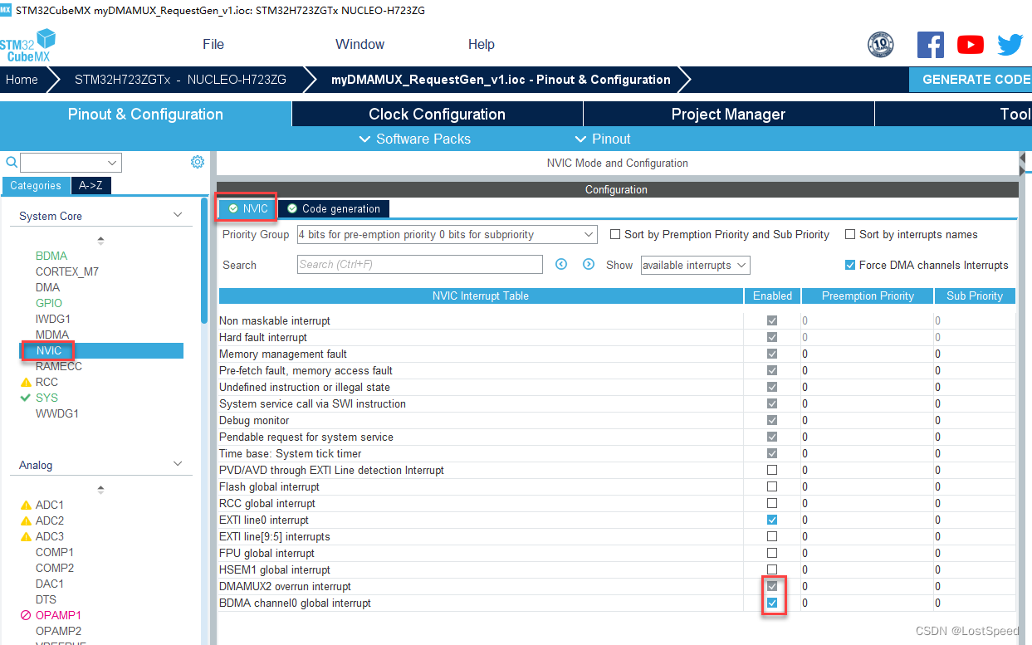Open the Show available interrupts dropdown

click(695, 265)
